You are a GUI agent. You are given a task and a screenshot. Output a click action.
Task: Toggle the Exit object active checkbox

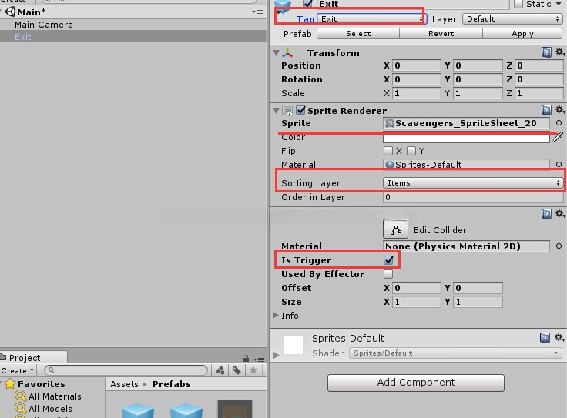[x=308, y=4]
